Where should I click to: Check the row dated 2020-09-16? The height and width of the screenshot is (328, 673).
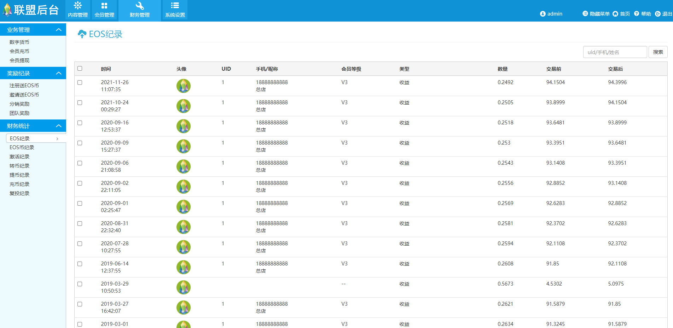(80, 123)
